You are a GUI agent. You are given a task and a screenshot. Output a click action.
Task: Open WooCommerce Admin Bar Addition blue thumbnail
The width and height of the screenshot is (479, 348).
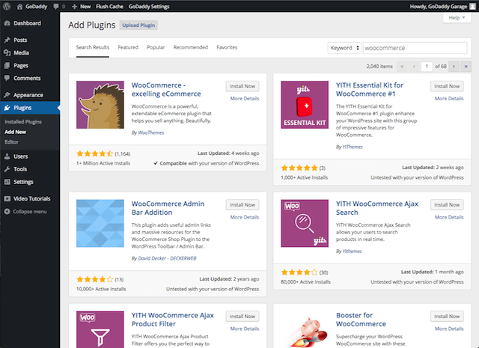coord(100,223)
